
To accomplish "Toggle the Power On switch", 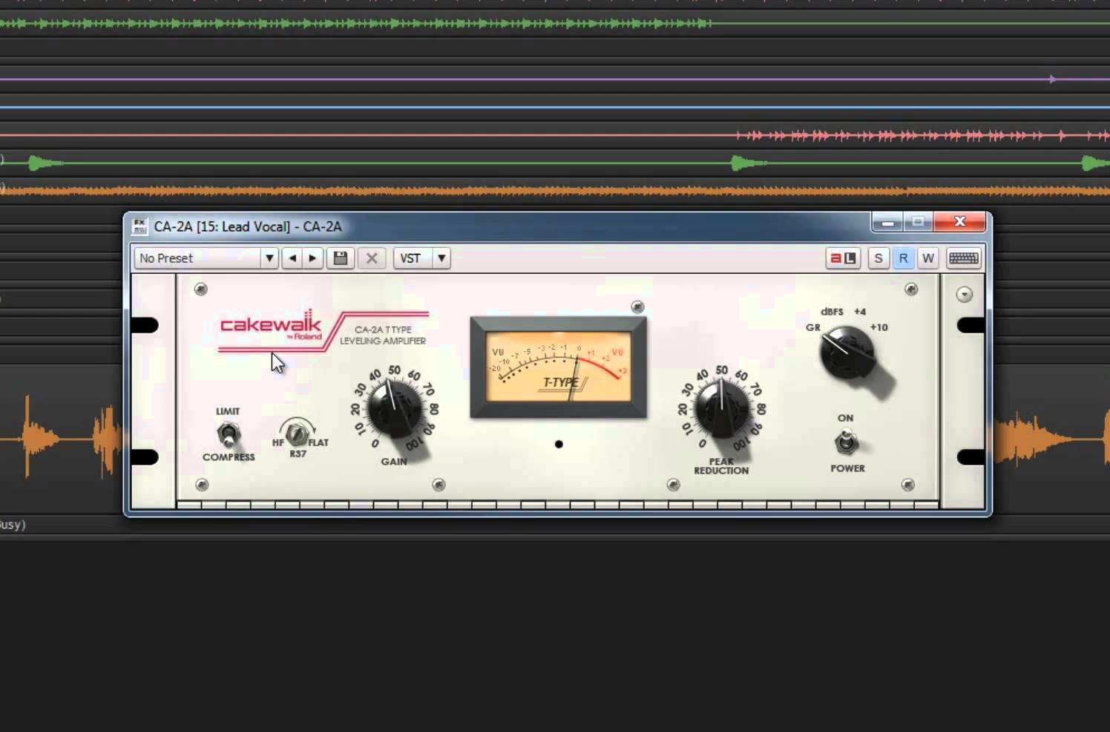I will point(846,442).
